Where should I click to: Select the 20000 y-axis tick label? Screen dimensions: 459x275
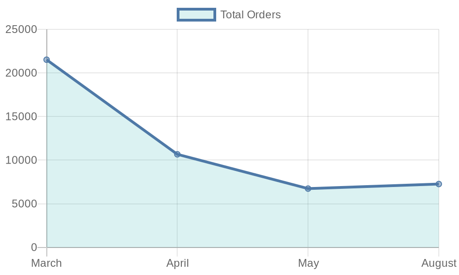pos(21,73)
